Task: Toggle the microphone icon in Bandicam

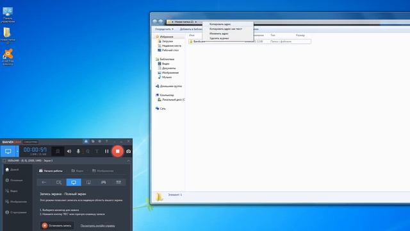Action: pos(78,151)
